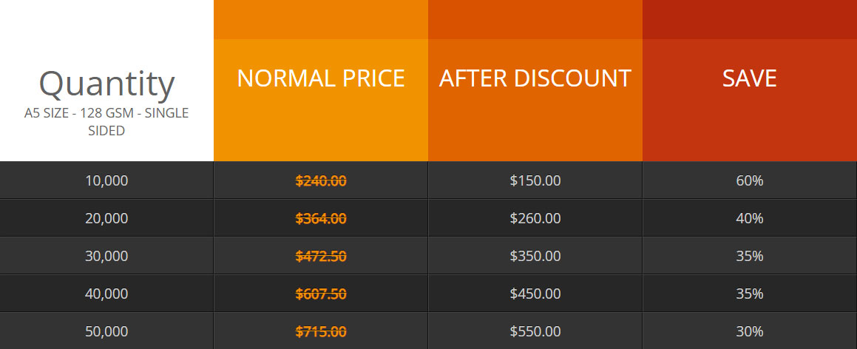Click the $550.00 discounted price
This screenshot has height=349, width=857.
click(x=535, y=331)
